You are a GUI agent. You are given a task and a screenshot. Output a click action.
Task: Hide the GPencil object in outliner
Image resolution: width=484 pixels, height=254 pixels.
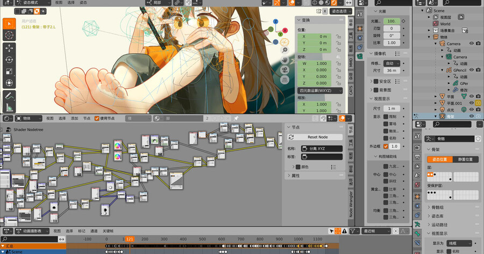click(x=471, y=70)
